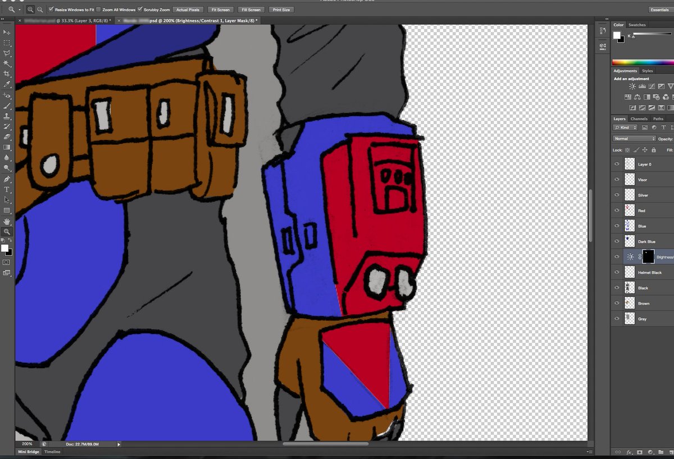This screenshot has width=674, height=459.
Task: Select the Rectangle shape tool
Action: 7,210
